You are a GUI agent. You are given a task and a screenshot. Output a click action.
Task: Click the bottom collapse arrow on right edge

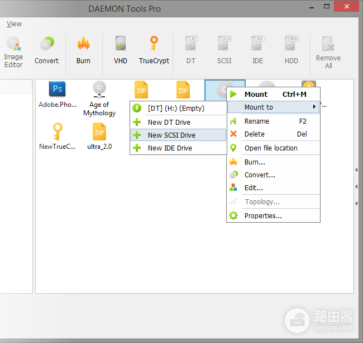tap(356, 203)
